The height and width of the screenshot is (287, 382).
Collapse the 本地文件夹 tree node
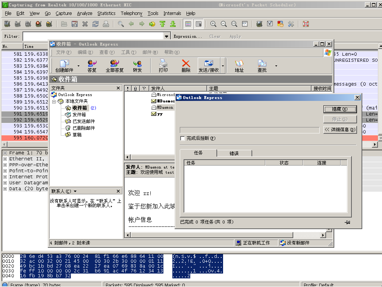coord(54,101)
